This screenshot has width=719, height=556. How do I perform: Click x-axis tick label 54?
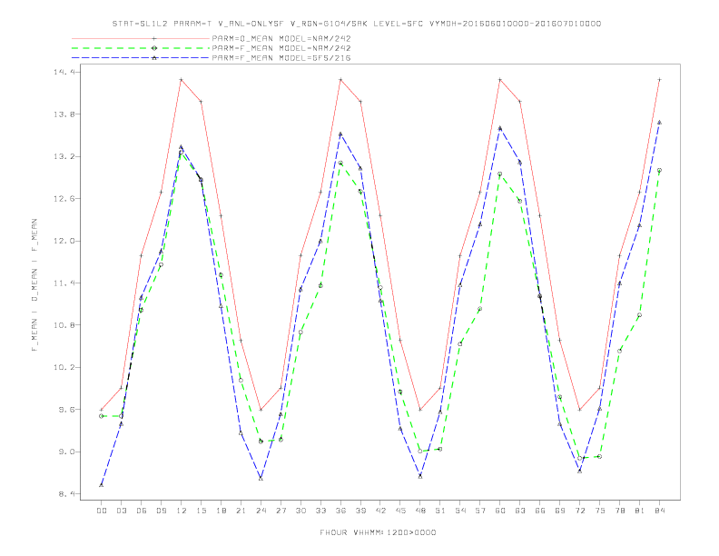(x=460, y=511)
